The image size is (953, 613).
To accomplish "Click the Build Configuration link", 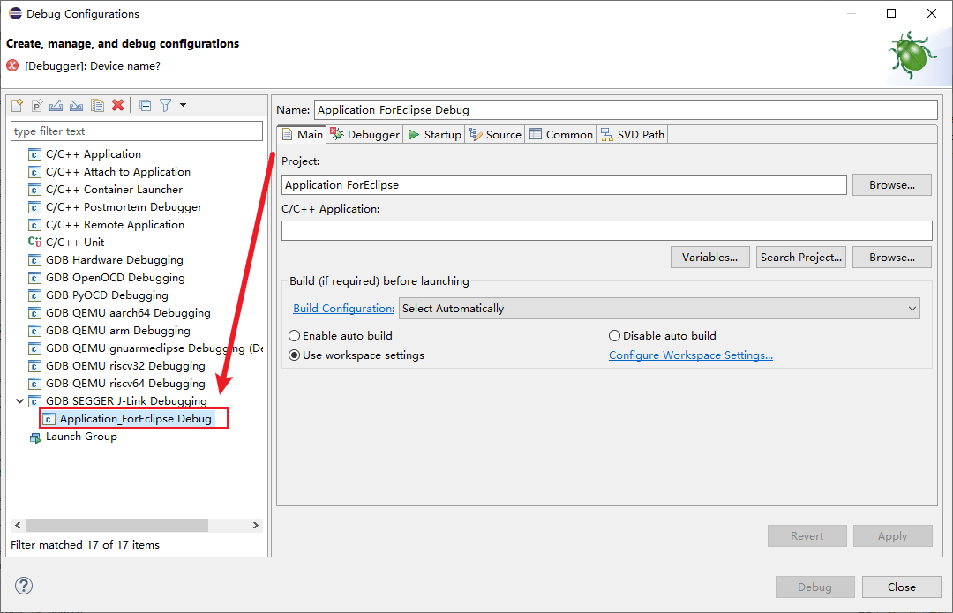I will tap(344, 308).
